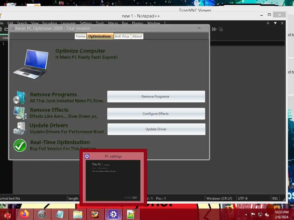The height and width of the screenshot is (220, 294).
Task: Click the teal notebook taskbar icon
Action: click(x=60, y=214)
